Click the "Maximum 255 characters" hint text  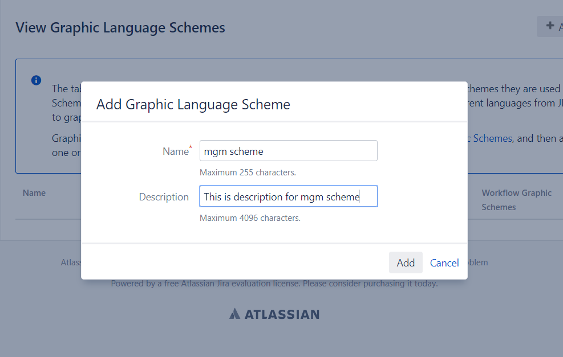click(248, 172)
